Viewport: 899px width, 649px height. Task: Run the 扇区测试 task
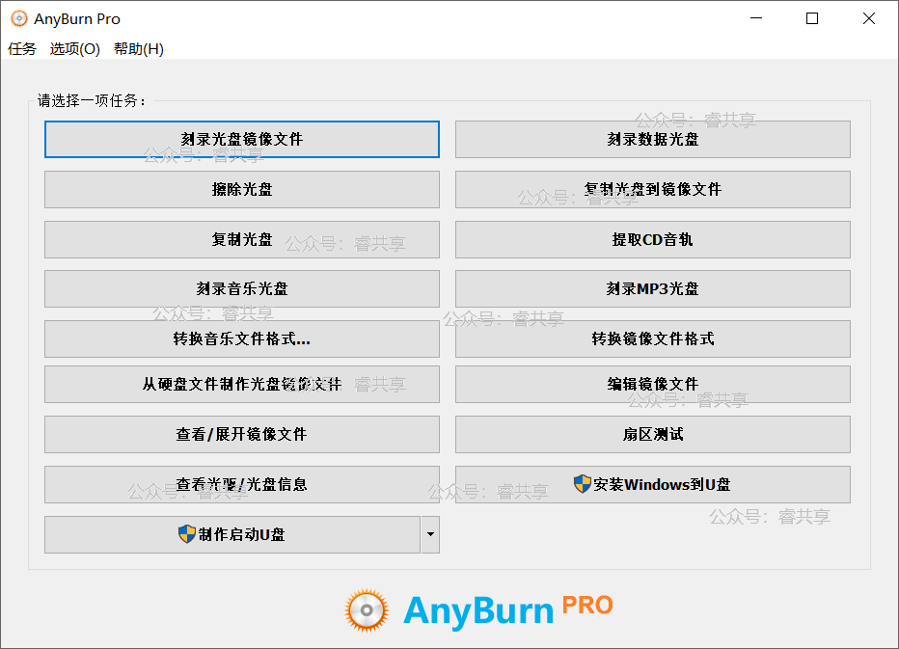tap(653, 434)
